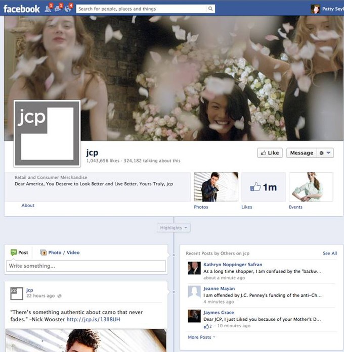Open the Photos thumbnail
The height and width of the screenshot is (352, 344).
216,187
